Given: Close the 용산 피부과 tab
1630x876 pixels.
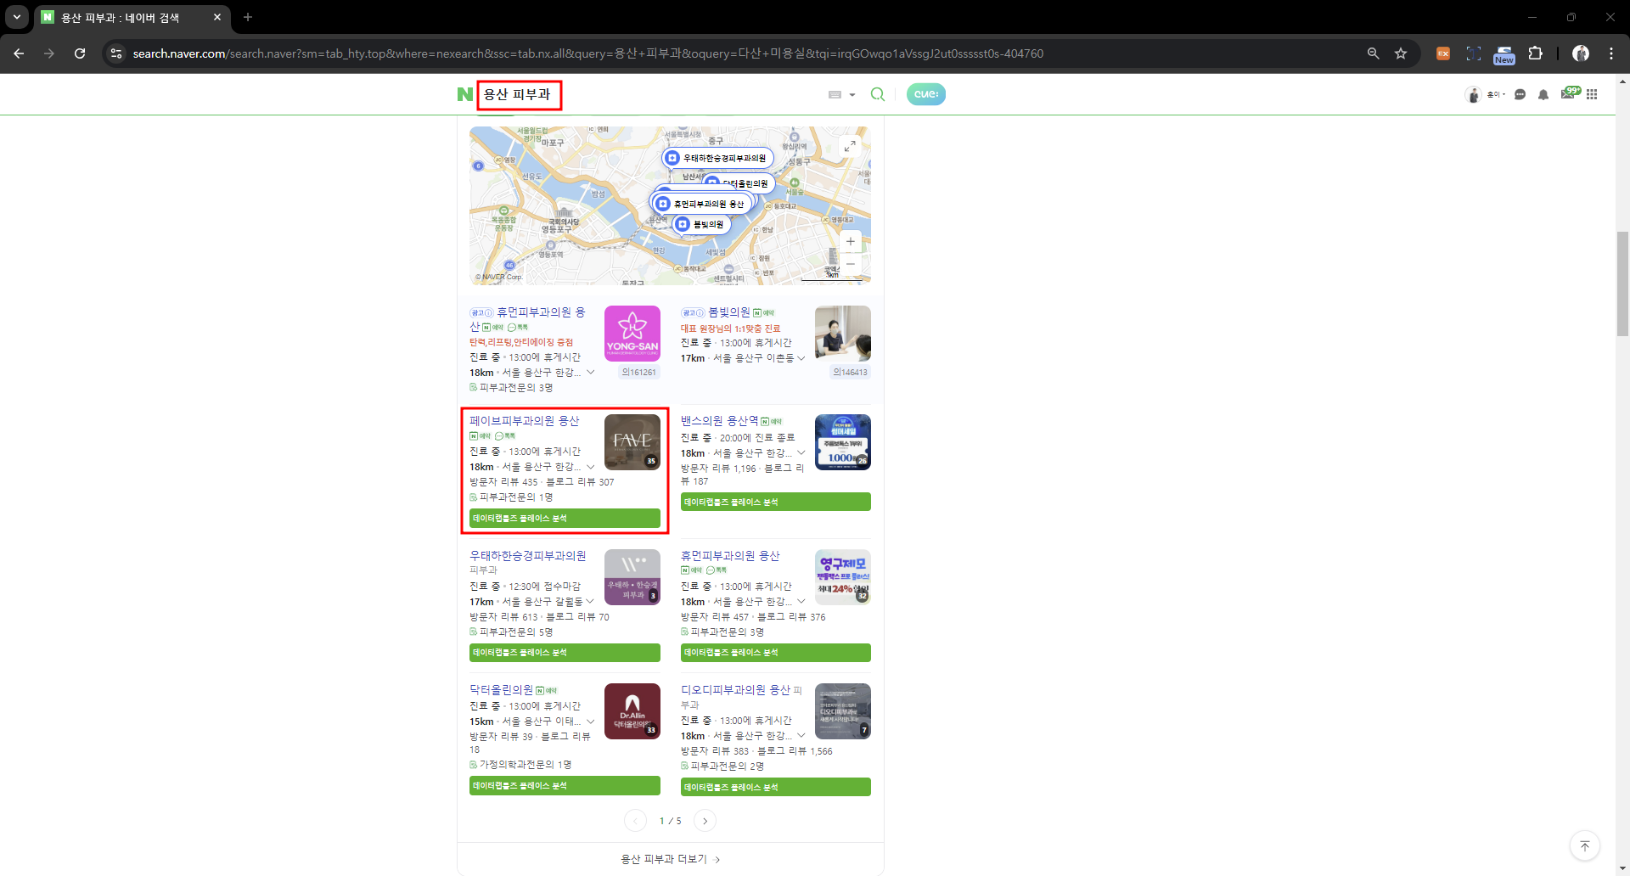Looking at the screenshot, I should pyautogui.click(x=217, y=17).
